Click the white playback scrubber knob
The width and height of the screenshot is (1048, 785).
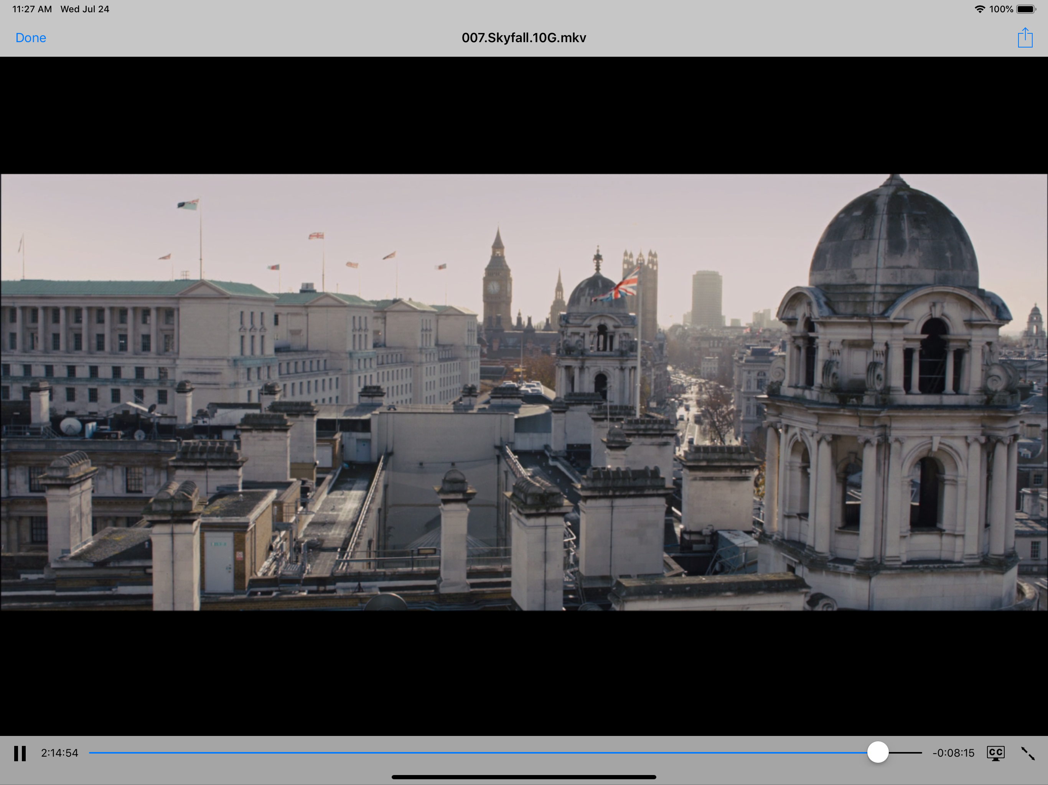click(x=877, y=752)
